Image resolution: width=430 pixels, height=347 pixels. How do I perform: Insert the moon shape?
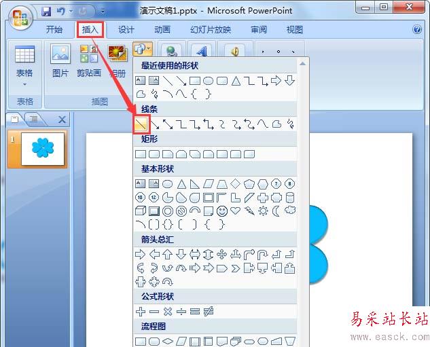(276, 211)
